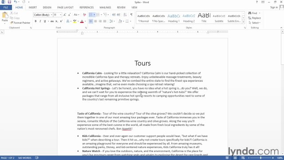This screenshot has width=284, height=160.
Task: Decrease paragraph indent
Action: 114,15
